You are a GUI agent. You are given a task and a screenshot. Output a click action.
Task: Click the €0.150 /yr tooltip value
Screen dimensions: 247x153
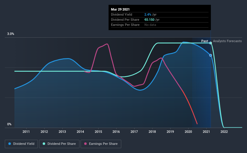[x=152, y=20]
